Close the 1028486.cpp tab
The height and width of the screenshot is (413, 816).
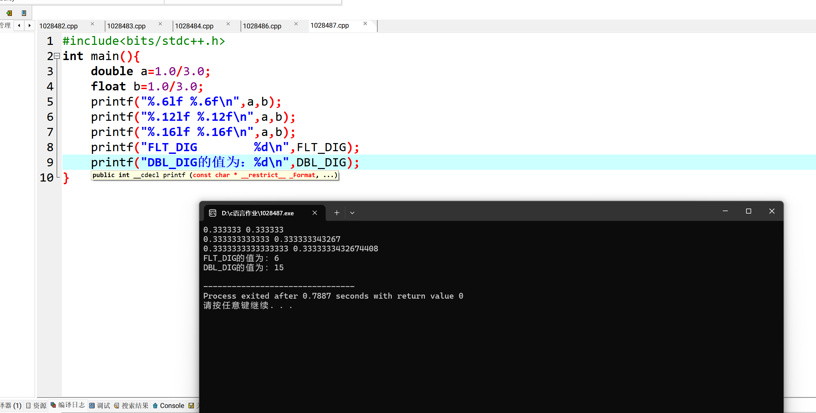point(296,24)
